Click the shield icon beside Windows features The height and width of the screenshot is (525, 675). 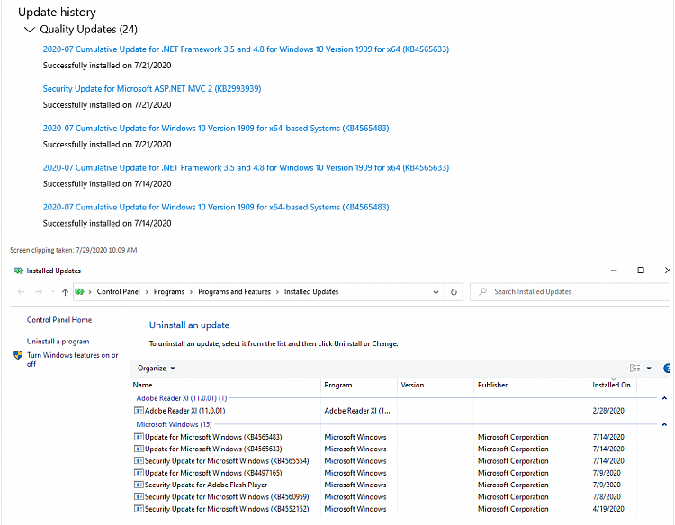point(18,355)
